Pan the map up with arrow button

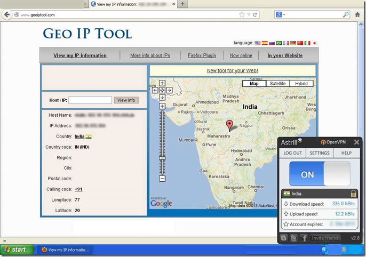tap(162, 83)
